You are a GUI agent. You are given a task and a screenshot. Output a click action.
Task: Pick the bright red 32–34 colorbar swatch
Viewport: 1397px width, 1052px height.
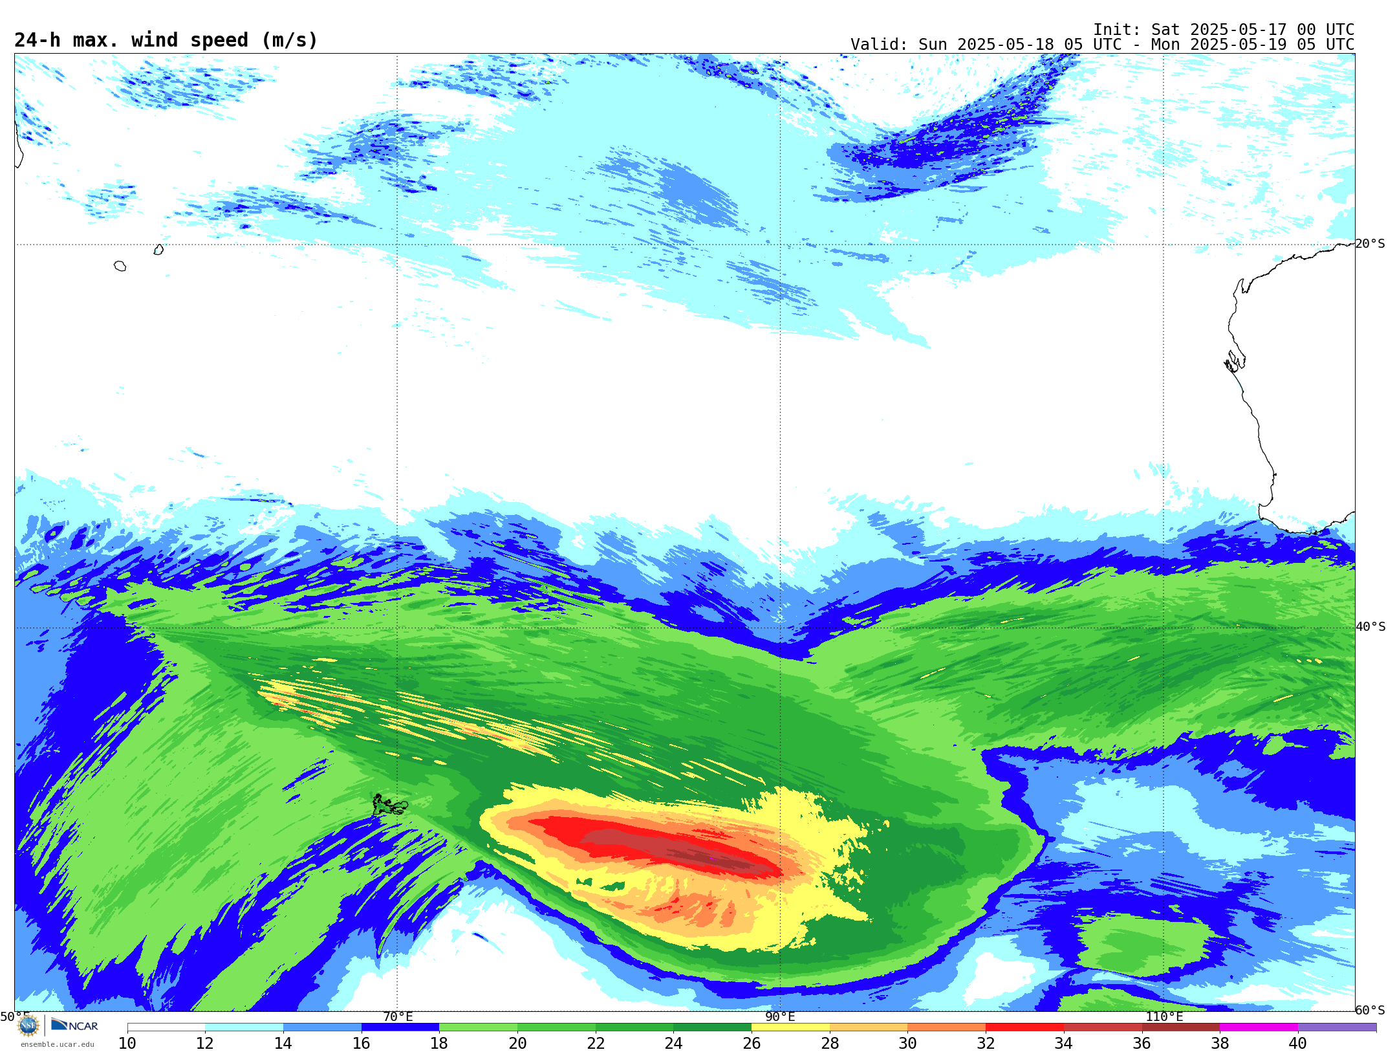pyautogui.click(x=1024, y=1027)
